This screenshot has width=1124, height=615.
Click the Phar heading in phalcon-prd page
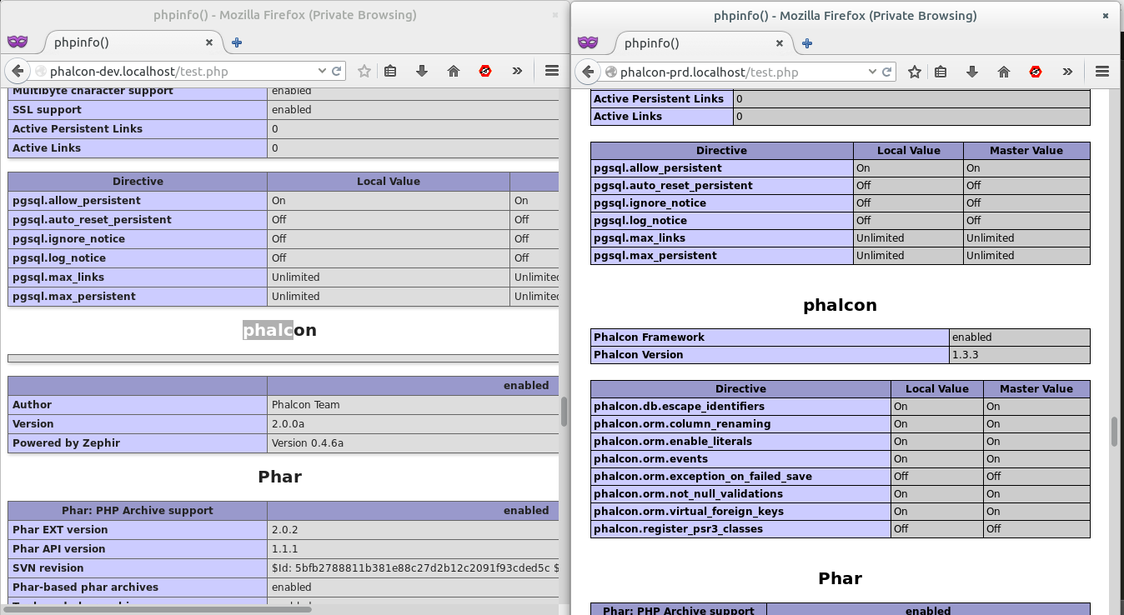click(x=840, y=578)
